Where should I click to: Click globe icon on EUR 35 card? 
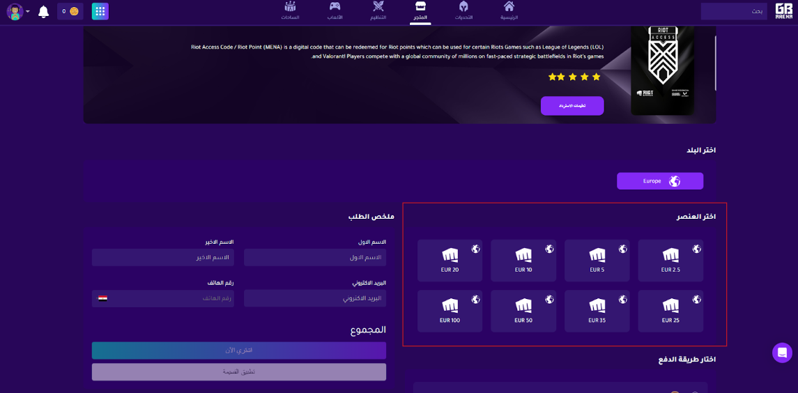point(623,300)
